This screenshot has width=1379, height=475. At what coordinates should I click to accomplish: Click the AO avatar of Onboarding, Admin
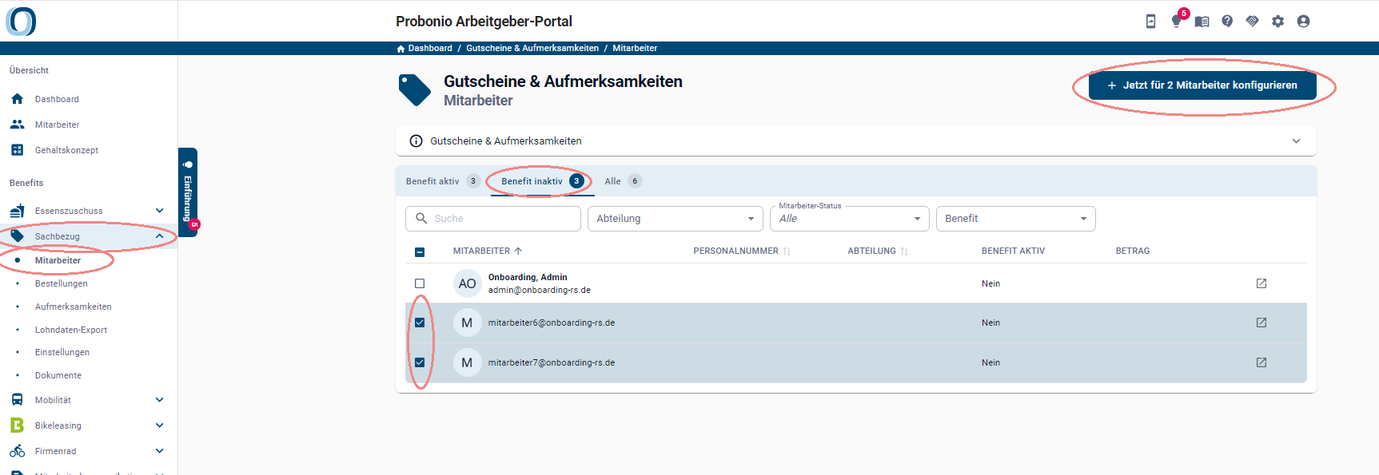click(468, 283)
